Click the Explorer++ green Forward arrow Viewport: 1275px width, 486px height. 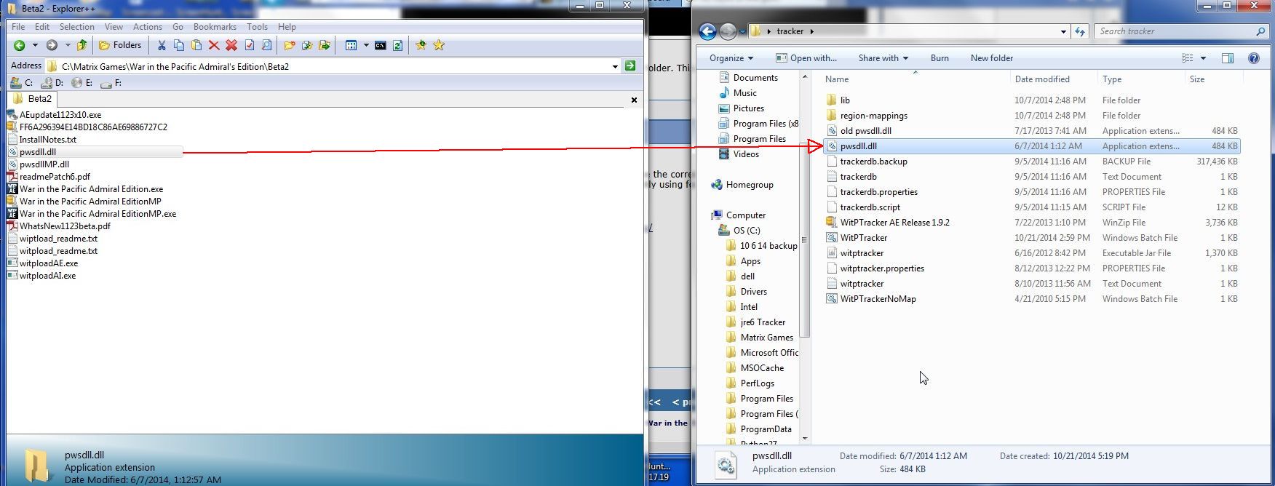52,45
